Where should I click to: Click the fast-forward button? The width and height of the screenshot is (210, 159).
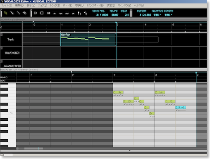pyautogui.click(x=67, y=14)
